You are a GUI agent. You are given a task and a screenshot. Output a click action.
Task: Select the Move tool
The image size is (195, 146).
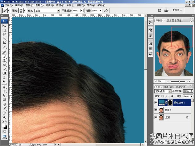(x=4, y=26)
